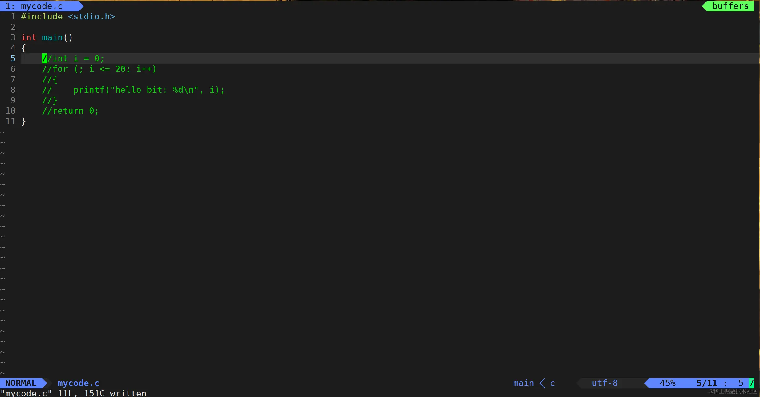Click the commented return 0 line
The width and height of the screenshot is (760, 397).
point(70,111)
